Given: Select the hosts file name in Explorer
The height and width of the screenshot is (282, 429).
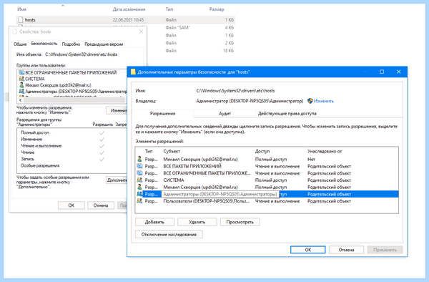Looking at the screenshot, I should pyautogui.click(x=30, y=20).
